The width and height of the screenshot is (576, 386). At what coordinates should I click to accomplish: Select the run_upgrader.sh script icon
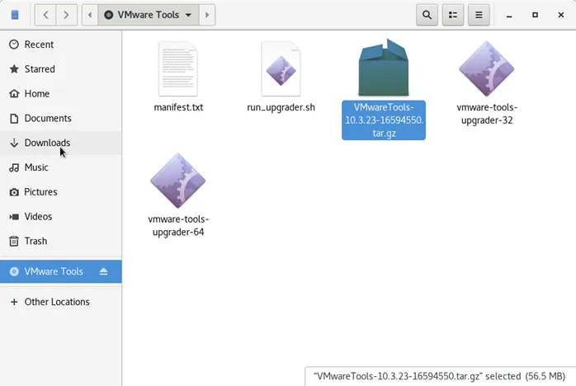pyautogui.click(x=281, y=68)
